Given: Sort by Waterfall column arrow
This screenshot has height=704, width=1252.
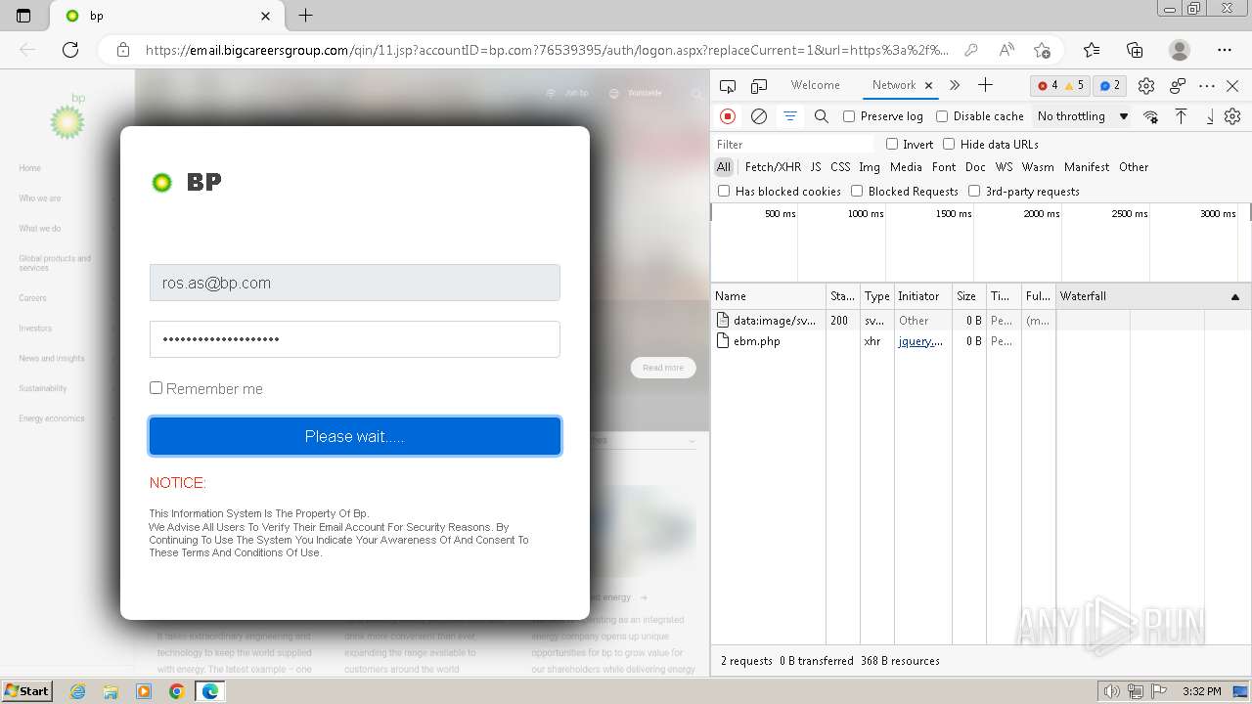Looking at the screenshot, I should [1234, 296].
